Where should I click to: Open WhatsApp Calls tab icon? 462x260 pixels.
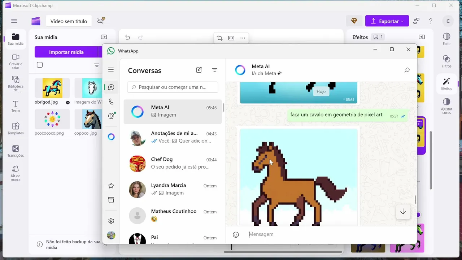click(111, 101)
